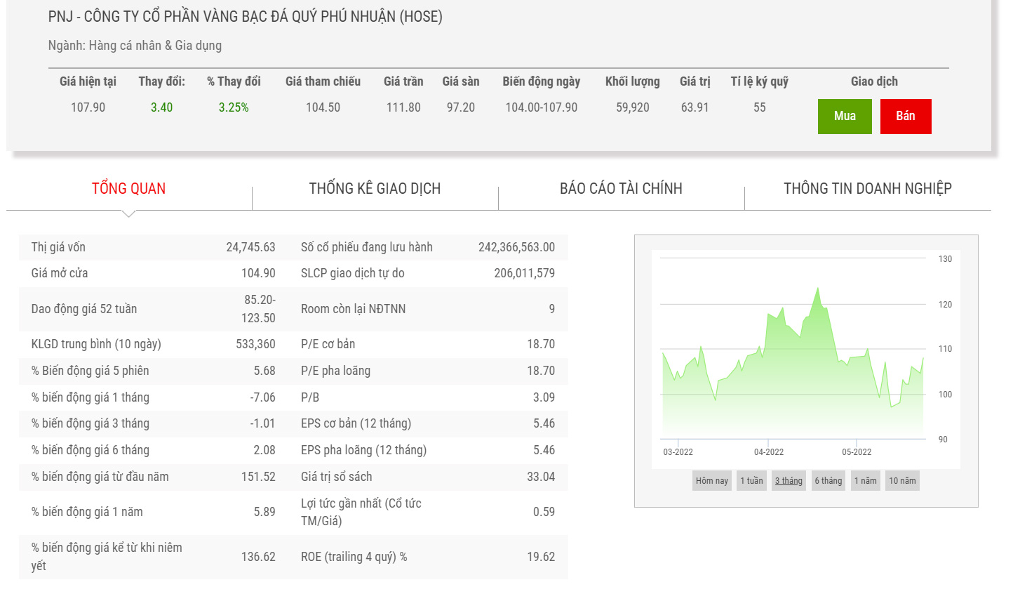Click the 04-2022 label on chart axis
Screen dimensions: 1013x594
pyautogui.click(x=769, y=452)
